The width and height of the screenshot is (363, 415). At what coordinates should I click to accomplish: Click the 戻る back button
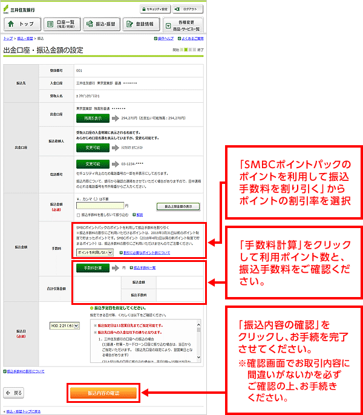click(14, 393)
